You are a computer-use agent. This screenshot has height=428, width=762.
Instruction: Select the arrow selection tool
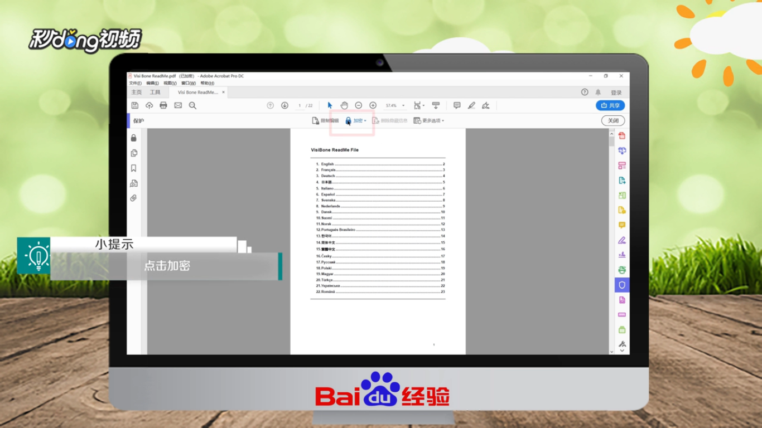329,105
